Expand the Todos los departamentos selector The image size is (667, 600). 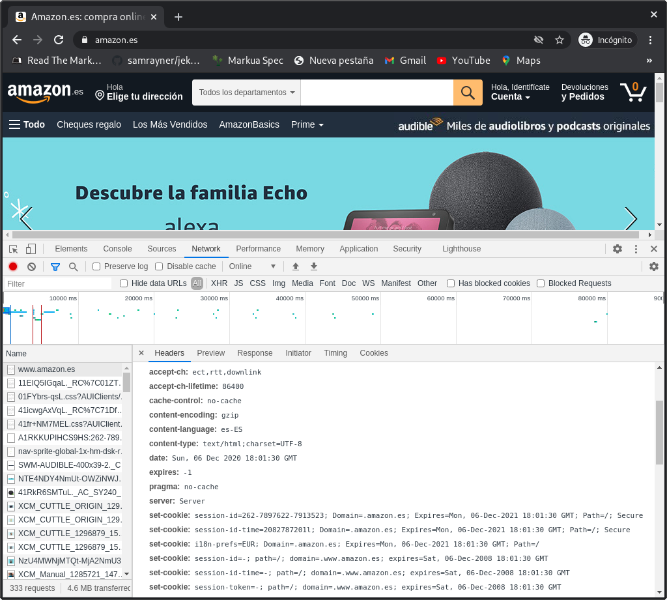pos(246,92)
